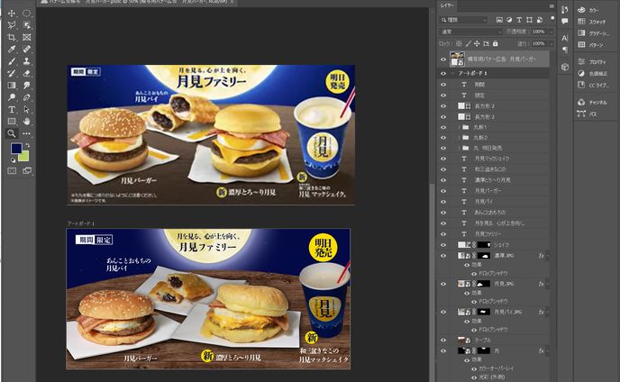Select the Pen tool

tap(26, 97)
